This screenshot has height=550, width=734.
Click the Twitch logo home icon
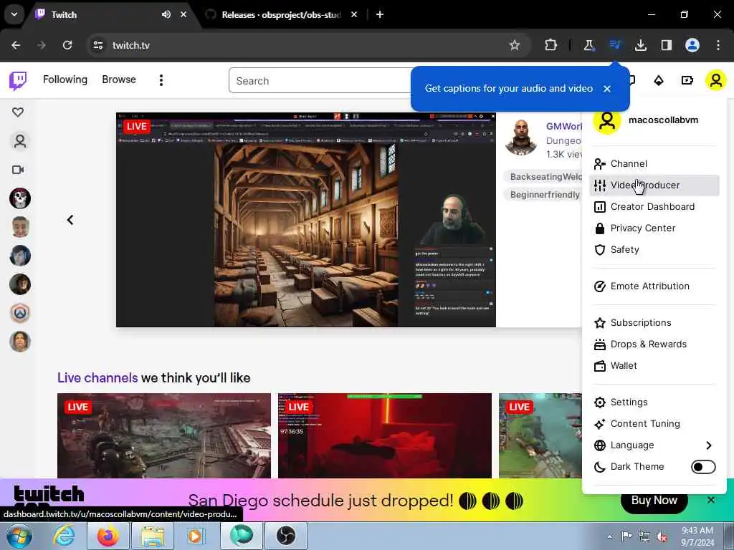tap(18, 80)
